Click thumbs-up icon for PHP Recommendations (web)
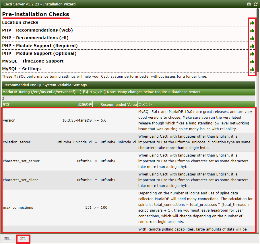 click(252, 30)
